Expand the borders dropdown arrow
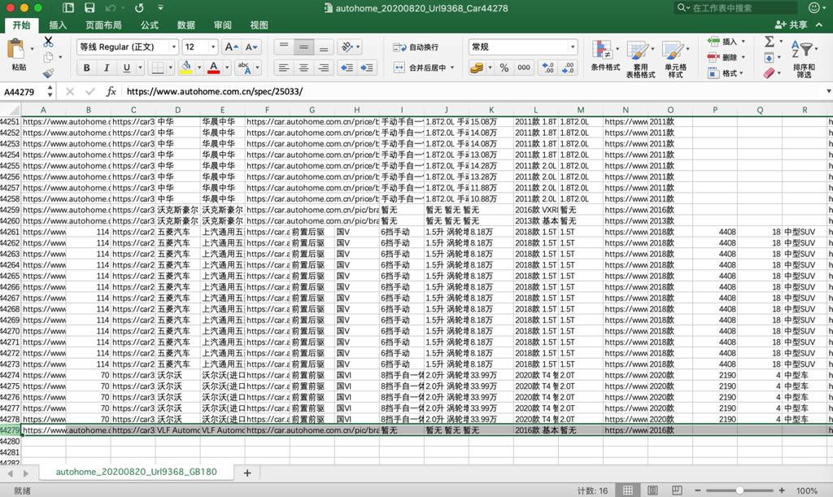 coord(170,68)
